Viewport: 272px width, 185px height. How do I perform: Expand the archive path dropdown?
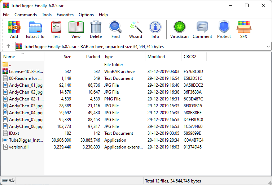click(x=268, y=46)
